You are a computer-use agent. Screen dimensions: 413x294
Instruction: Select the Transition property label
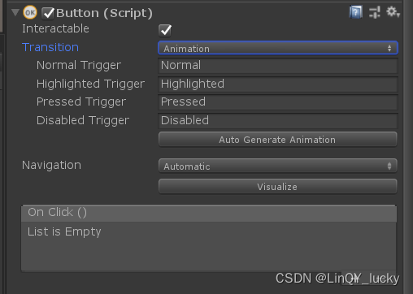50,47
